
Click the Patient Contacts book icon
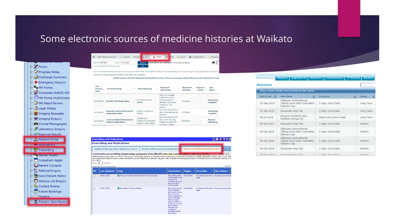[36, 166]
